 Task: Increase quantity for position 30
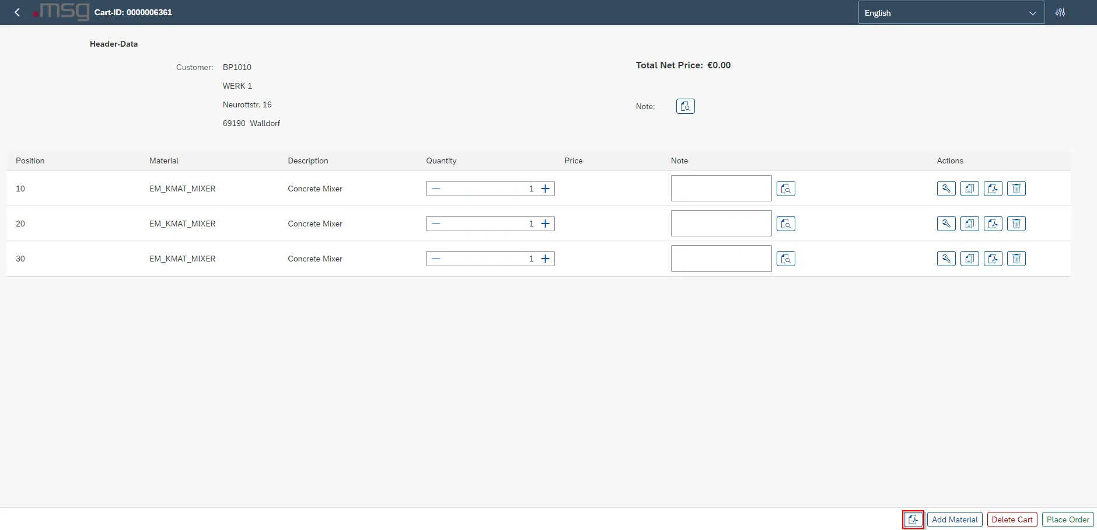[x=545, y=259]
